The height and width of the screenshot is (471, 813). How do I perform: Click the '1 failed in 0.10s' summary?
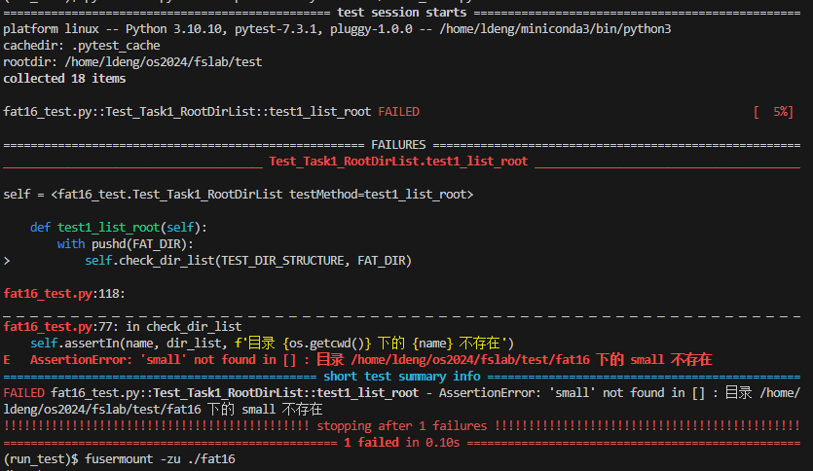[401, 443]
